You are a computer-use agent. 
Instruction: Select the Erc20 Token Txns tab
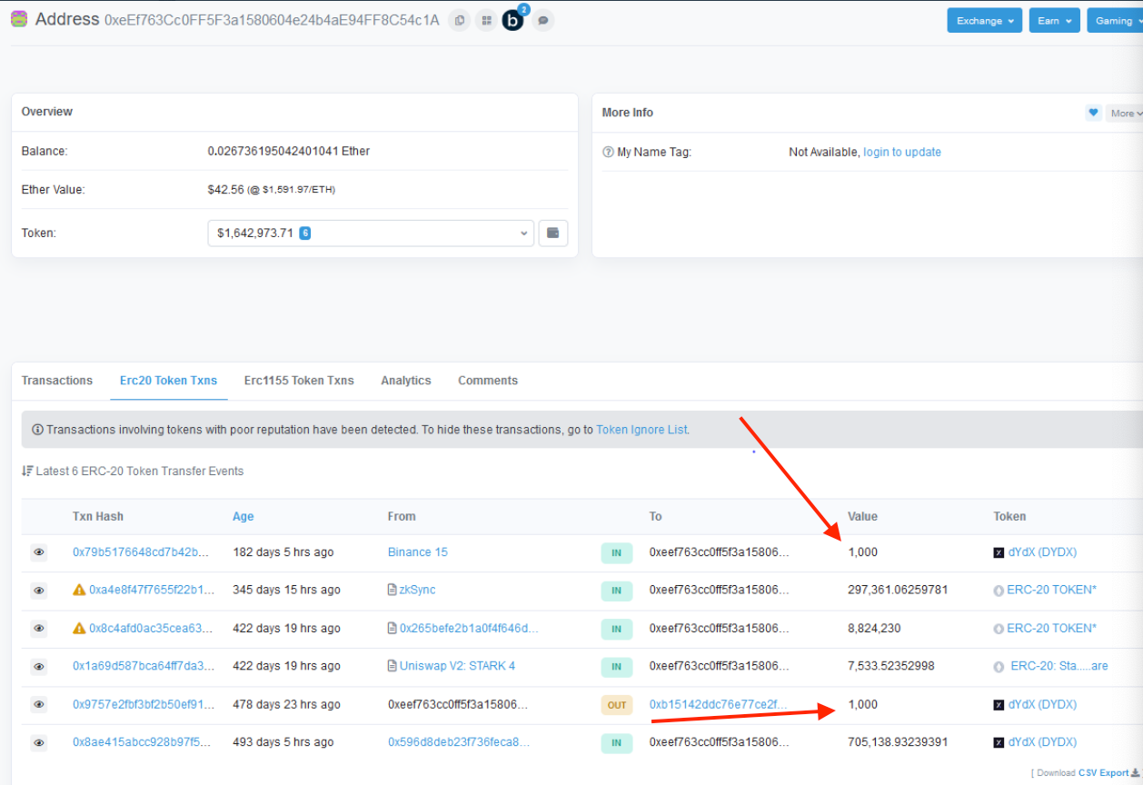click(168, 381)
